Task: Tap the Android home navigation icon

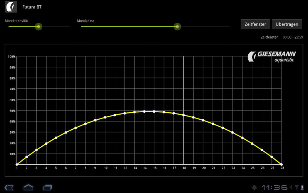Action: pos(28,187)
